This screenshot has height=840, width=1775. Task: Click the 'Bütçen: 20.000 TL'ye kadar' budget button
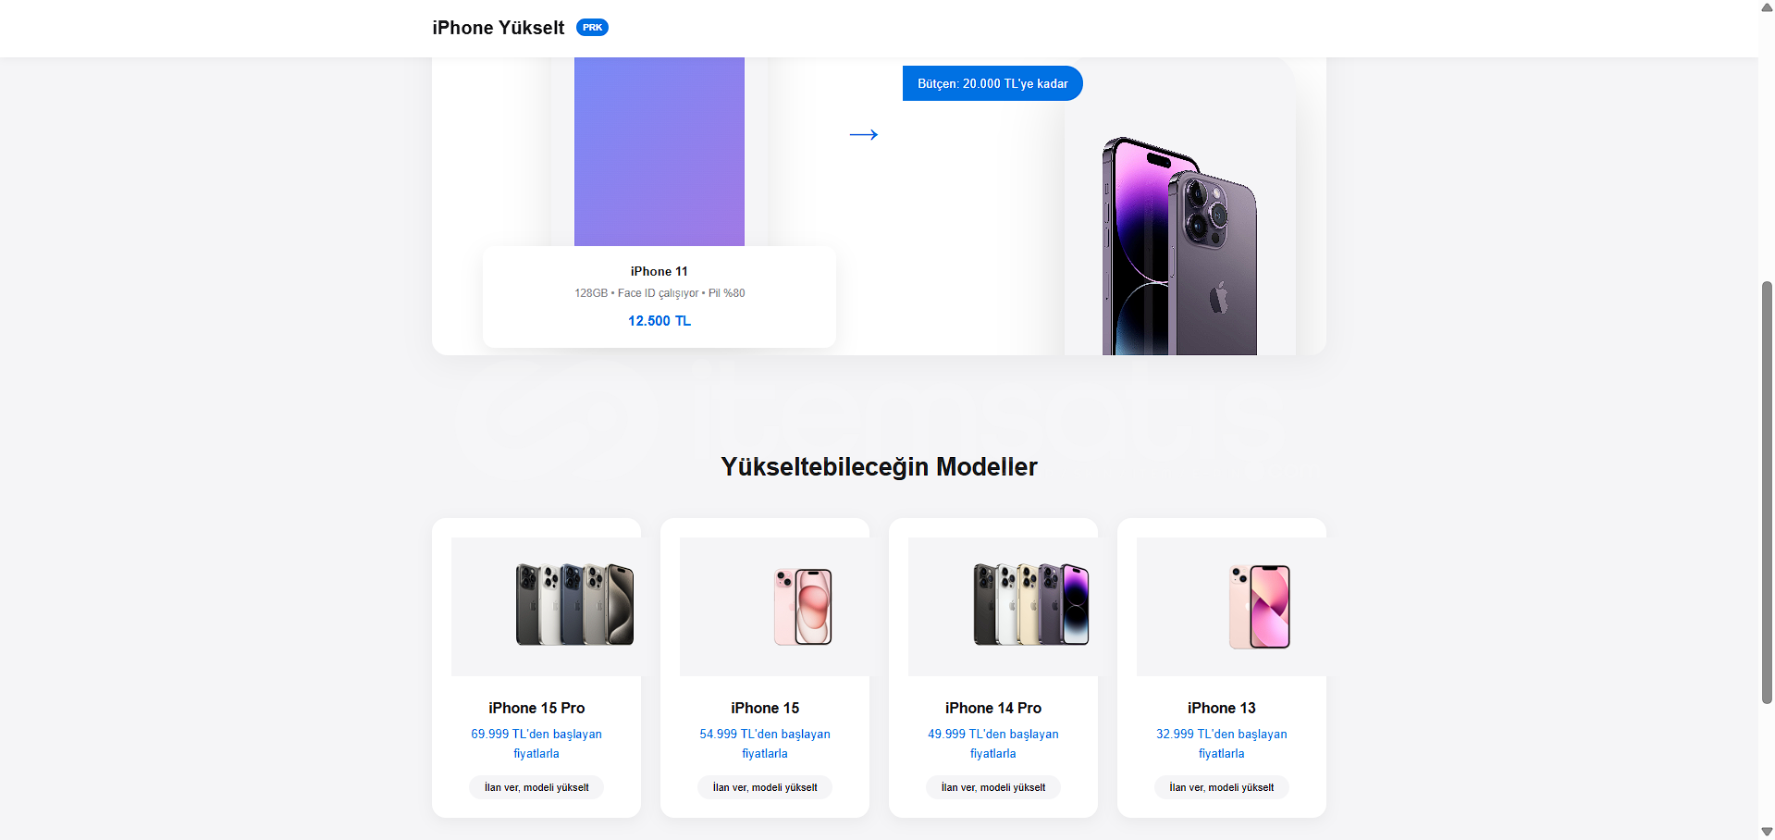(x=992, y=83)
